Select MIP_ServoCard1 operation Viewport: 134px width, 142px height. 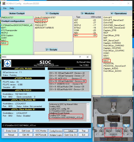(111, 41)
